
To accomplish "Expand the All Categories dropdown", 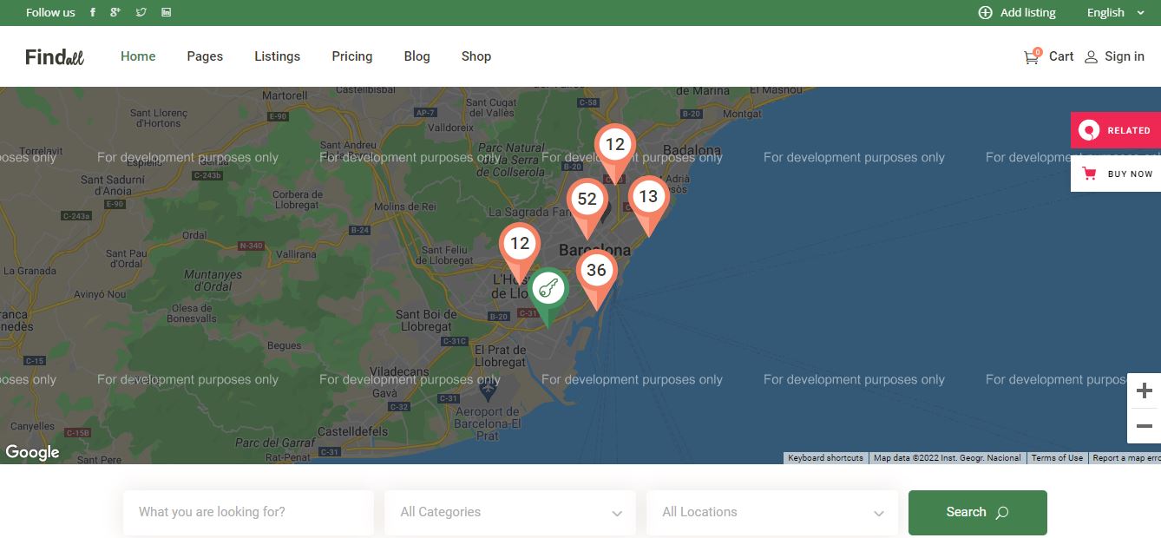I will (x=509, y=512).
